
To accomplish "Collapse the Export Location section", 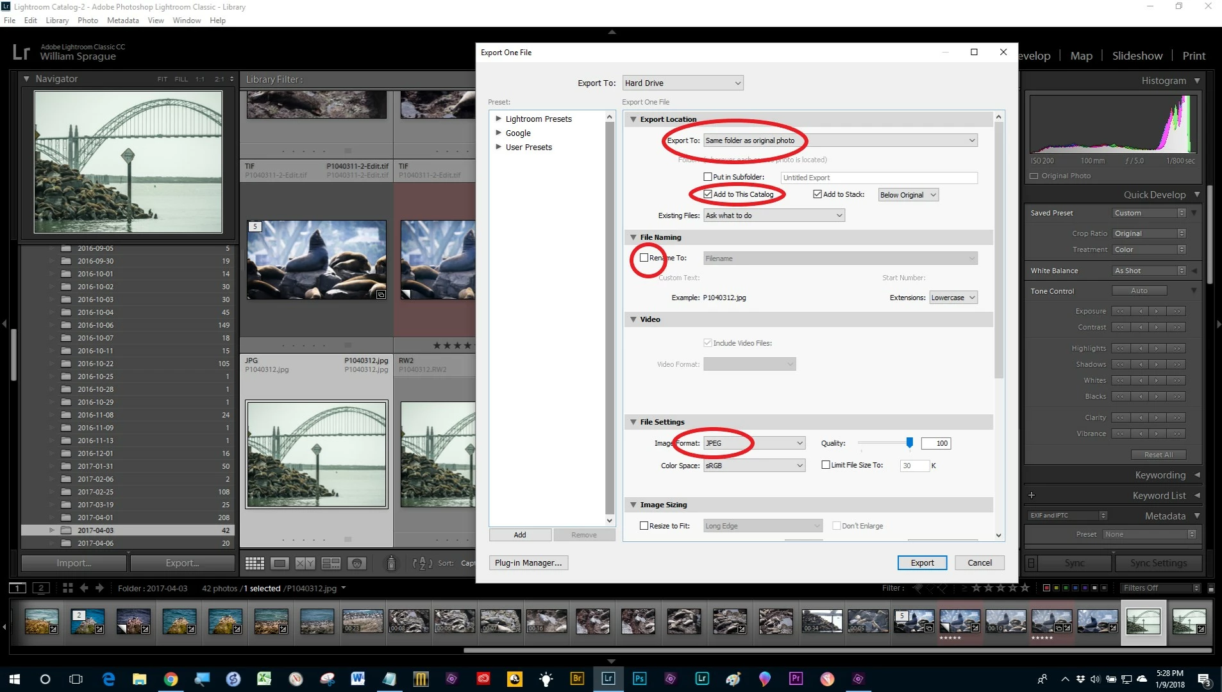I will tap(633, 119).
